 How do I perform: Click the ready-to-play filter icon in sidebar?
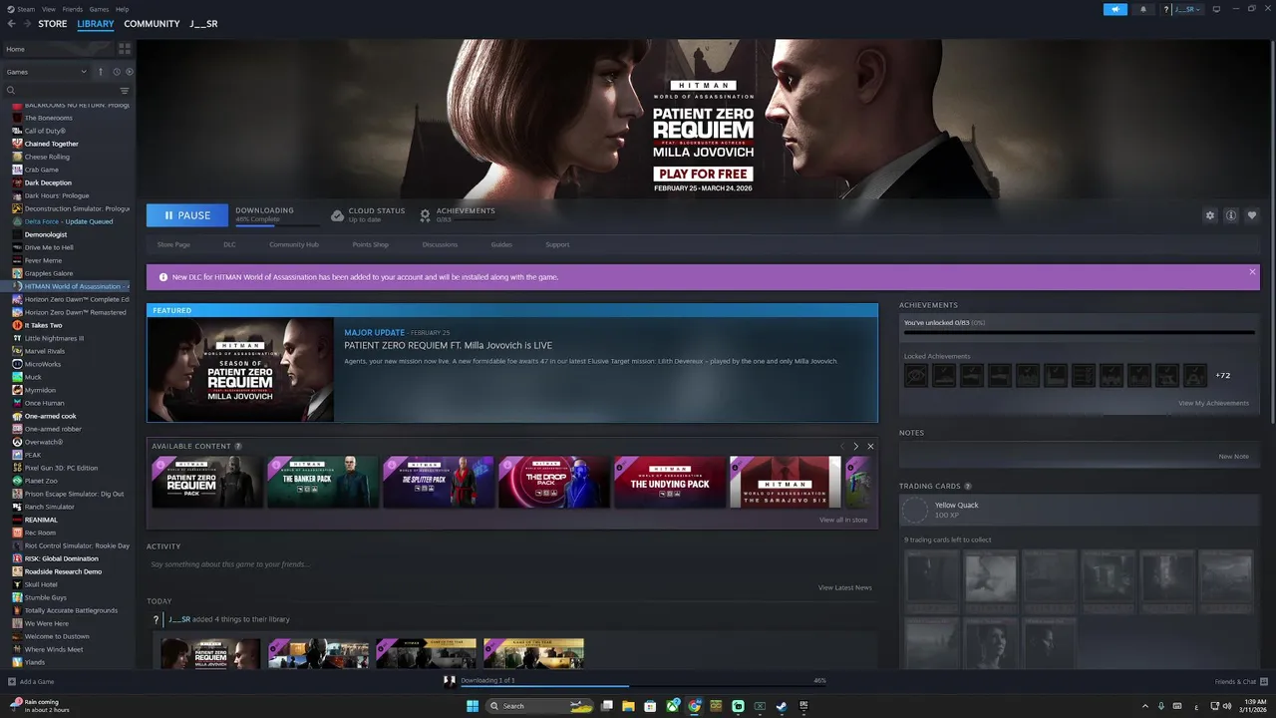(x=130, y=72)
